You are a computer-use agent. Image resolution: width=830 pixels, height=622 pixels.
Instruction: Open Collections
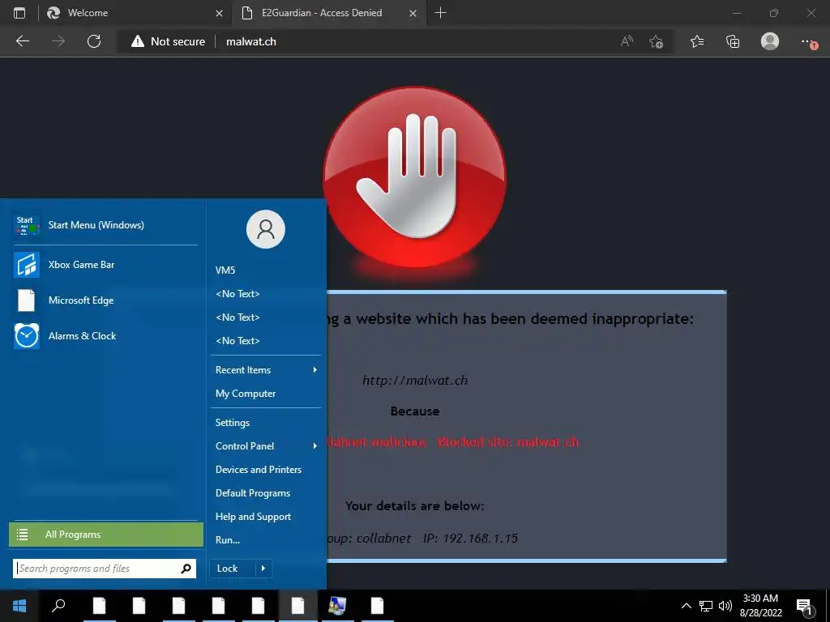tap(733, 41)
